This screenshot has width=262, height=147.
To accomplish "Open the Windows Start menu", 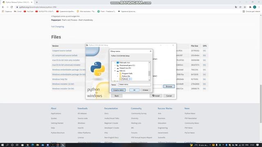I will (x=2, y=145).
